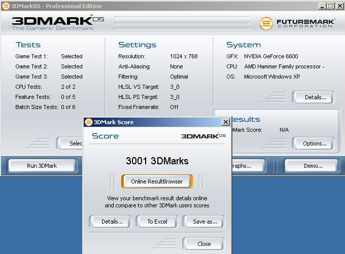The image size is (345, 254).
Task: Open Options in the Results panel
Action: coord(312,143)
